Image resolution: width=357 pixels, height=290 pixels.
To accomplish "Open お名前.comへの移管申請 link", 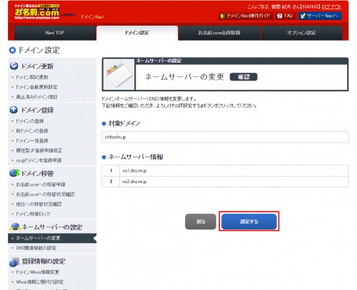I will 41,185.
